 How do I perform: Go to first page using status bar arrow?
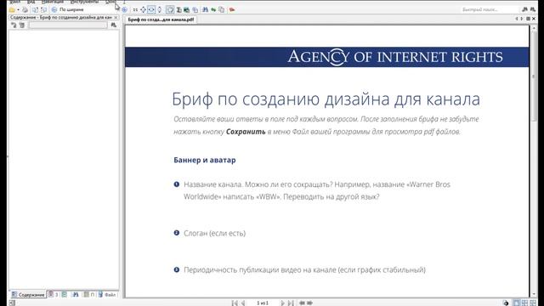tap(235, 303)
